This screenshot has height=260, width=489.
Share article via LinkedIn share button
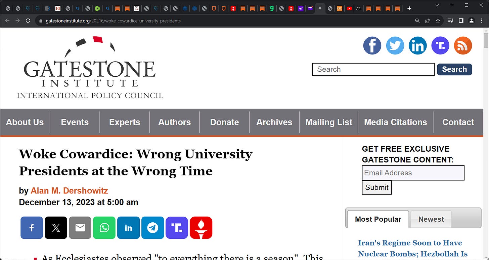coord(128,228)
